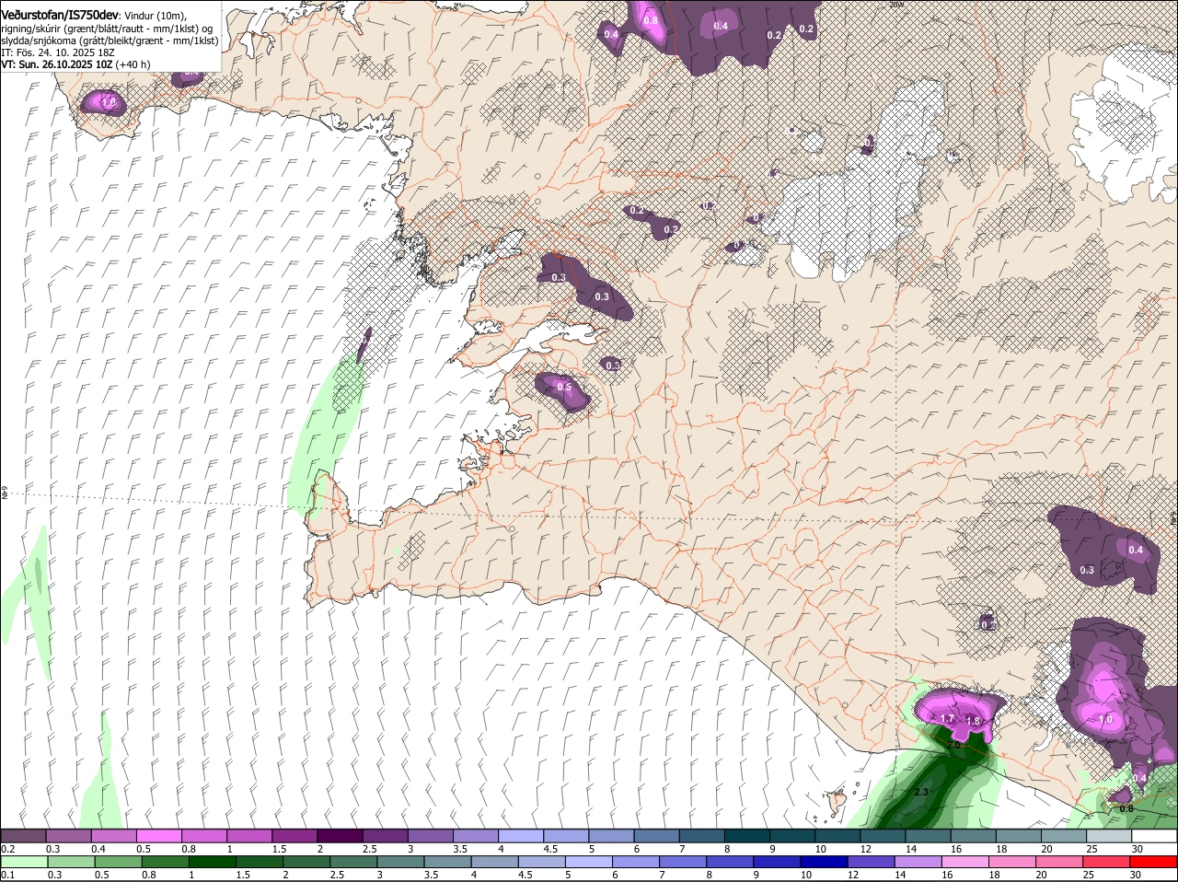Select the white 30 swatch in upper legend row
The height and width of the screenshot is (882, 1178).
(x=1154, y=835)
